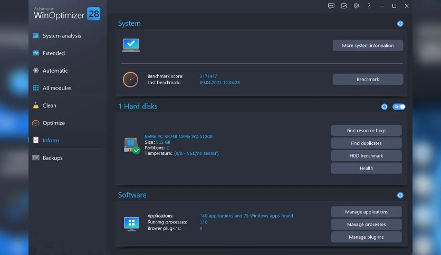Open disk Health button
This screenshot has width=441, height=255.
366,169
